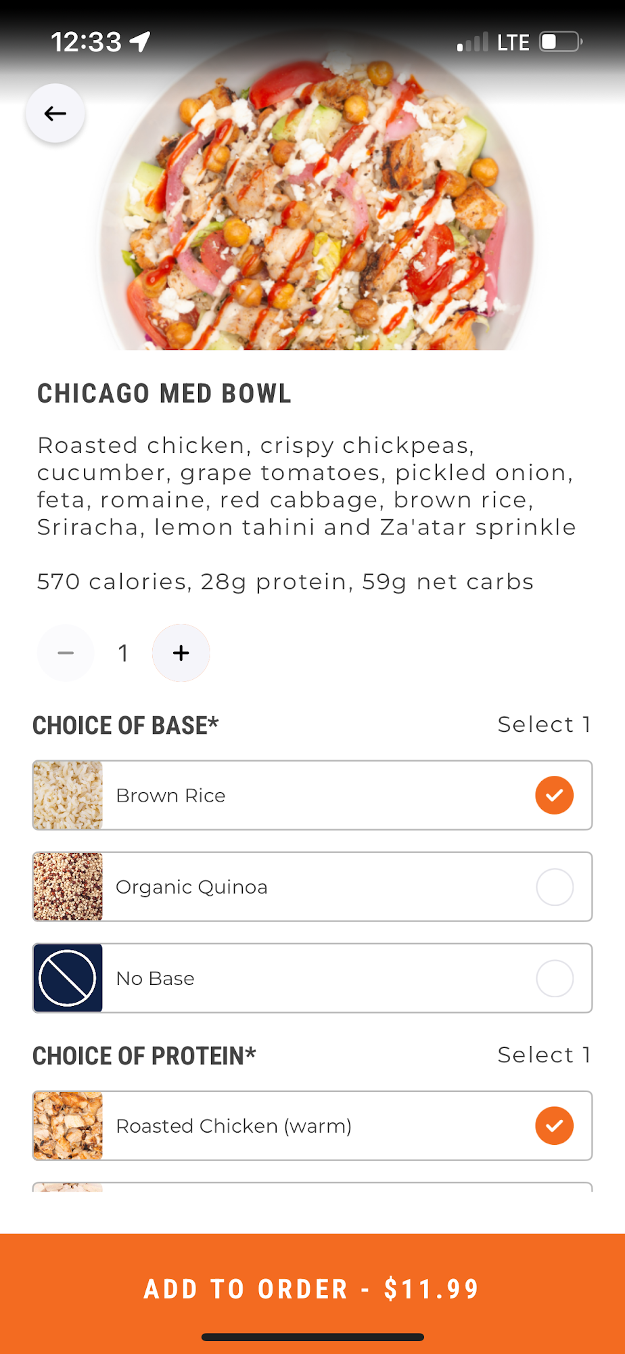625x1354 pixels.
Task: Tap the battery icon in status bar
Action: point(561,42)
